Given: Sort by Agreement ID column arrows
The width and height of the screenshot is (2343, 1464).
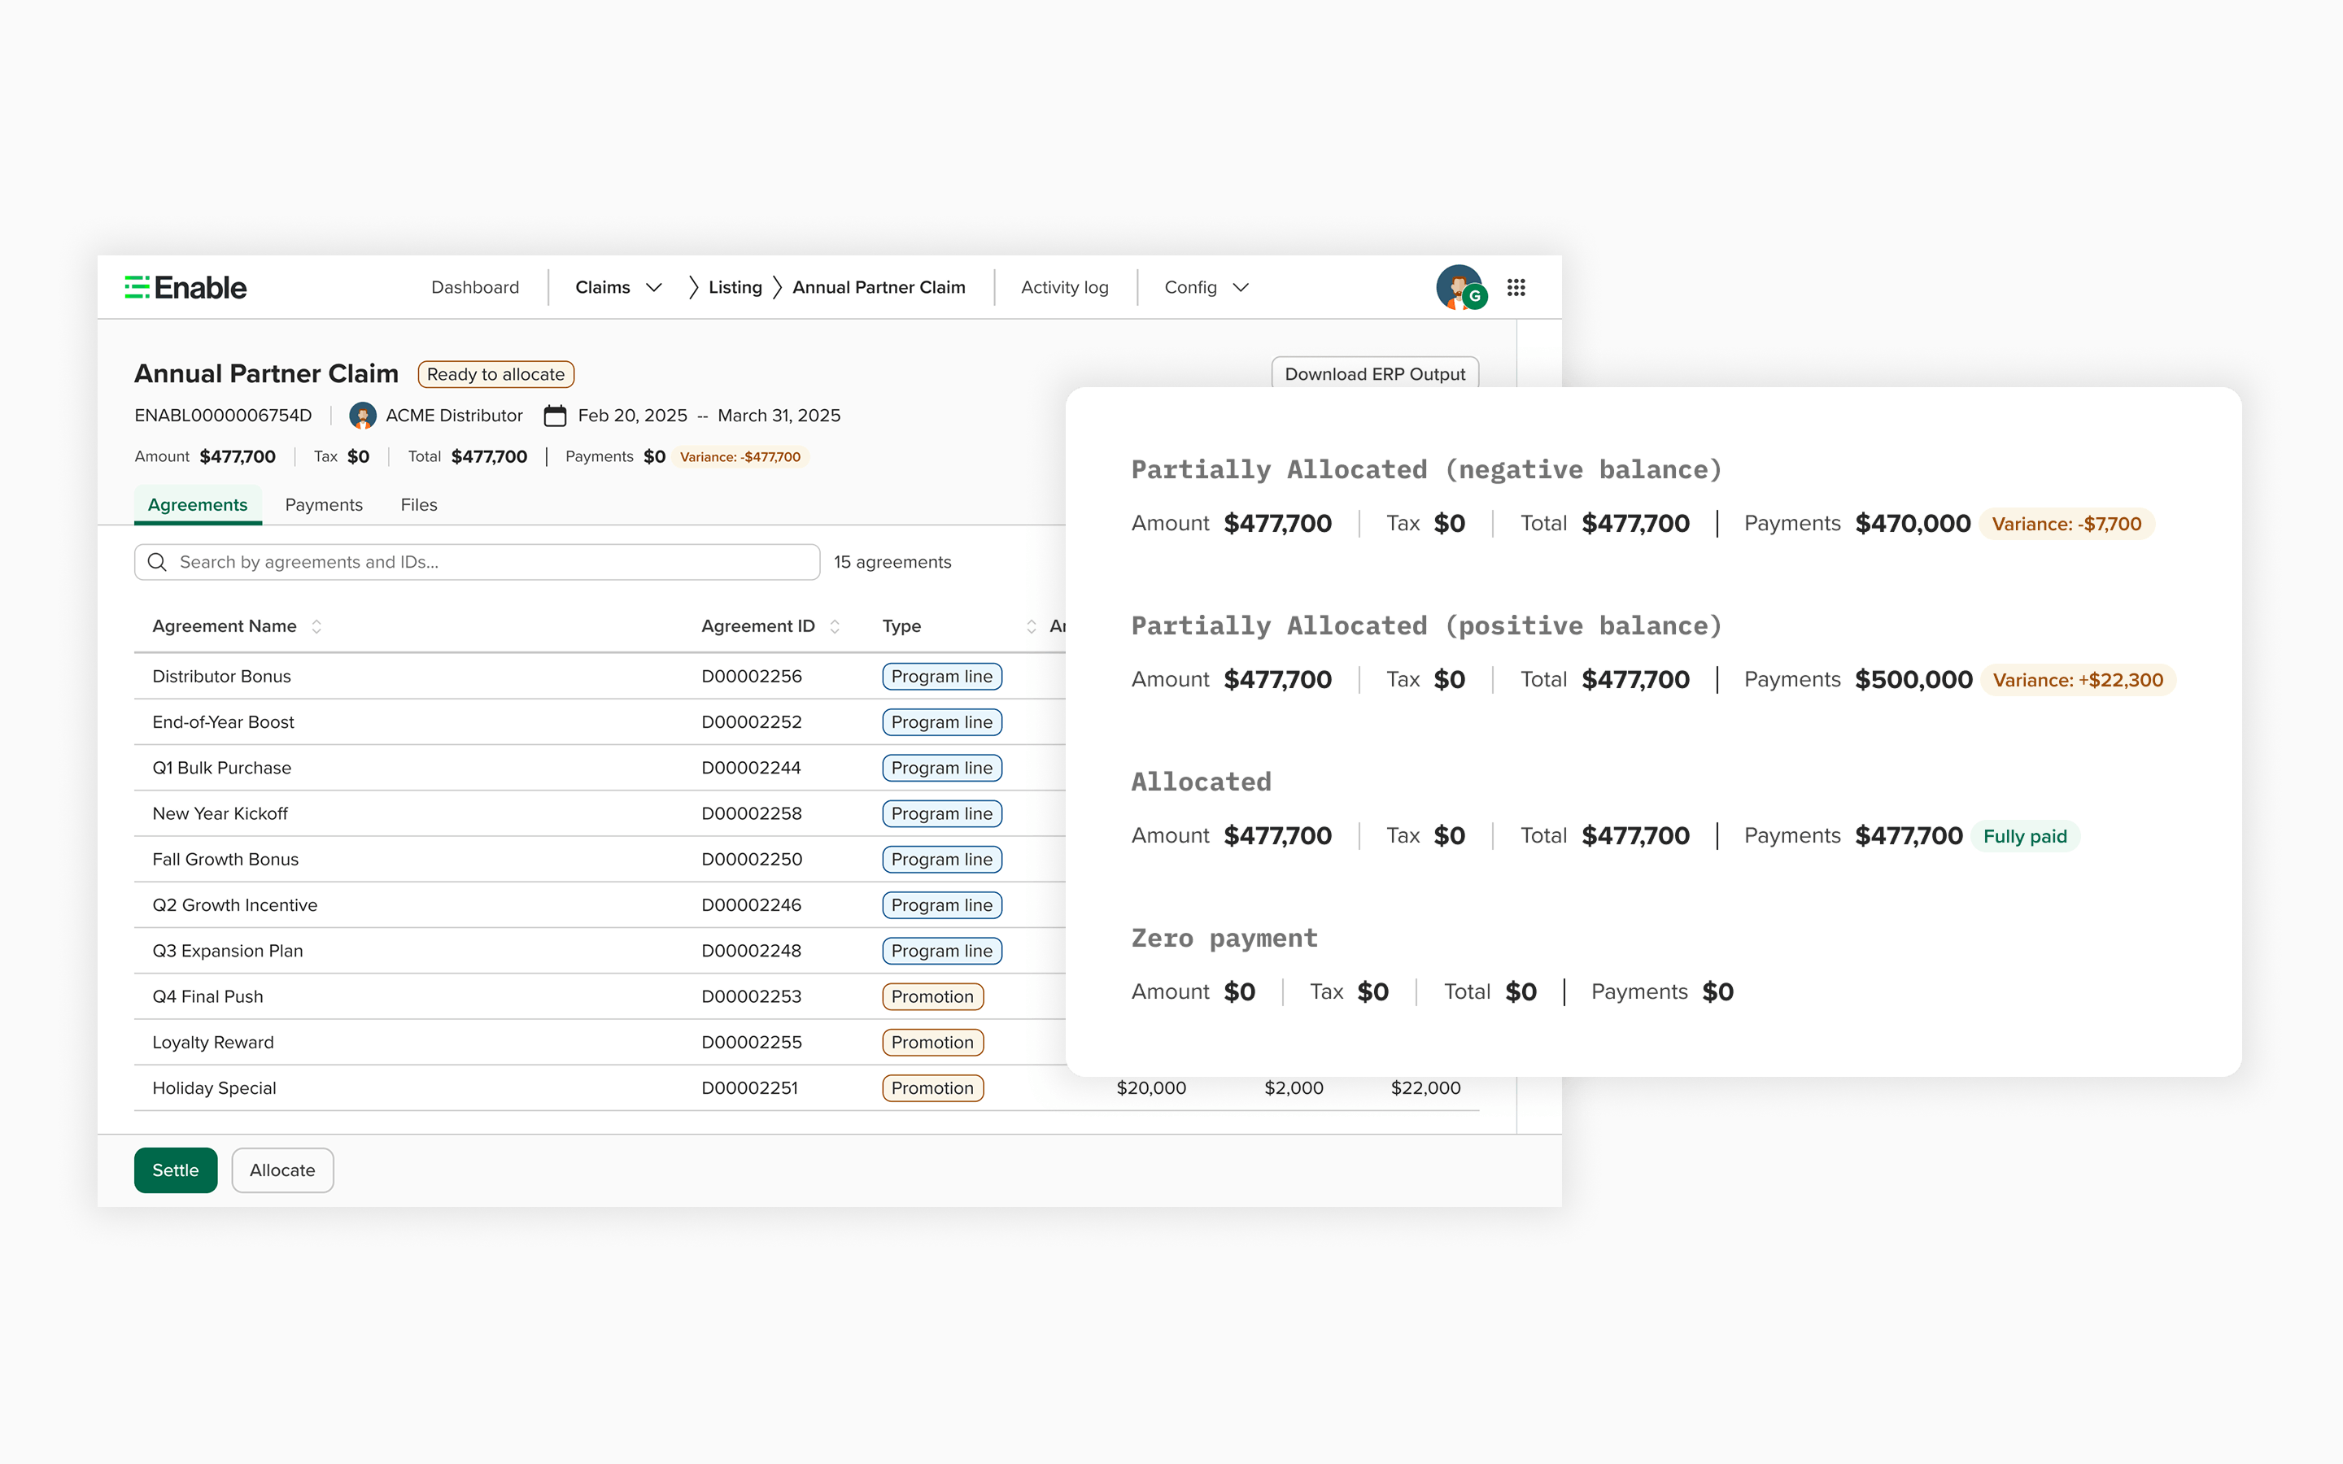Looking at the screenshot, I should (835, 626).
